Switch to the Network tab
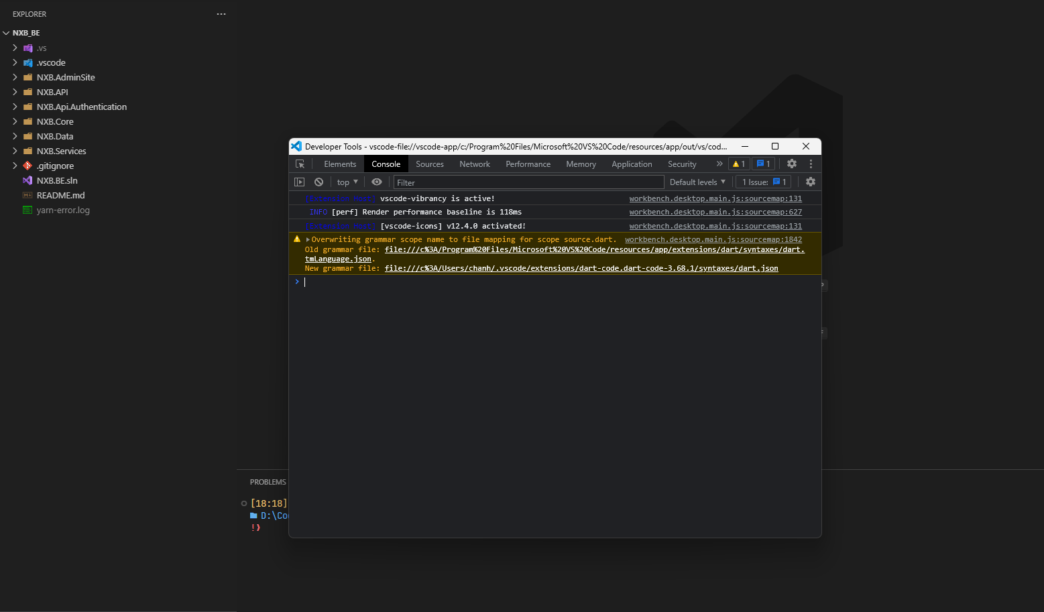The image size is (1044, 612). [475, 164]
